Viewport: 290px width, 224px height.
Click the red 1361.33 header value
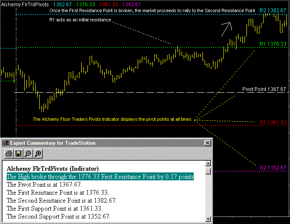(x=108, y=5)
